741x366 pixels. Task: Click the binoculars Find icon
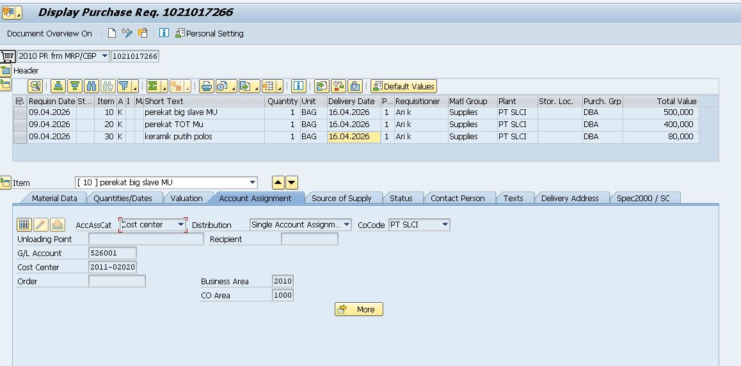click(x=92, y=86)
